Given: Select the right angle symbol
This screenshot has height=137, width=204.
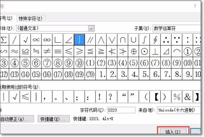Looking at the screenshot, I should point(58,40).
